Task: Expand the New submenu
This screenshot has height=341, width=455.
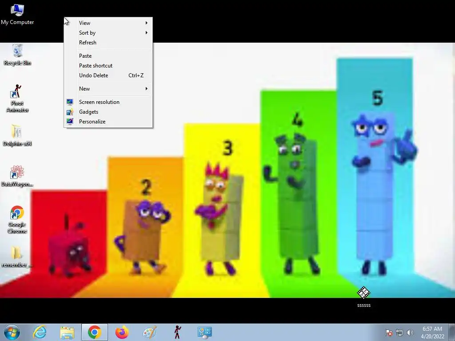Action: coord(108,89)
